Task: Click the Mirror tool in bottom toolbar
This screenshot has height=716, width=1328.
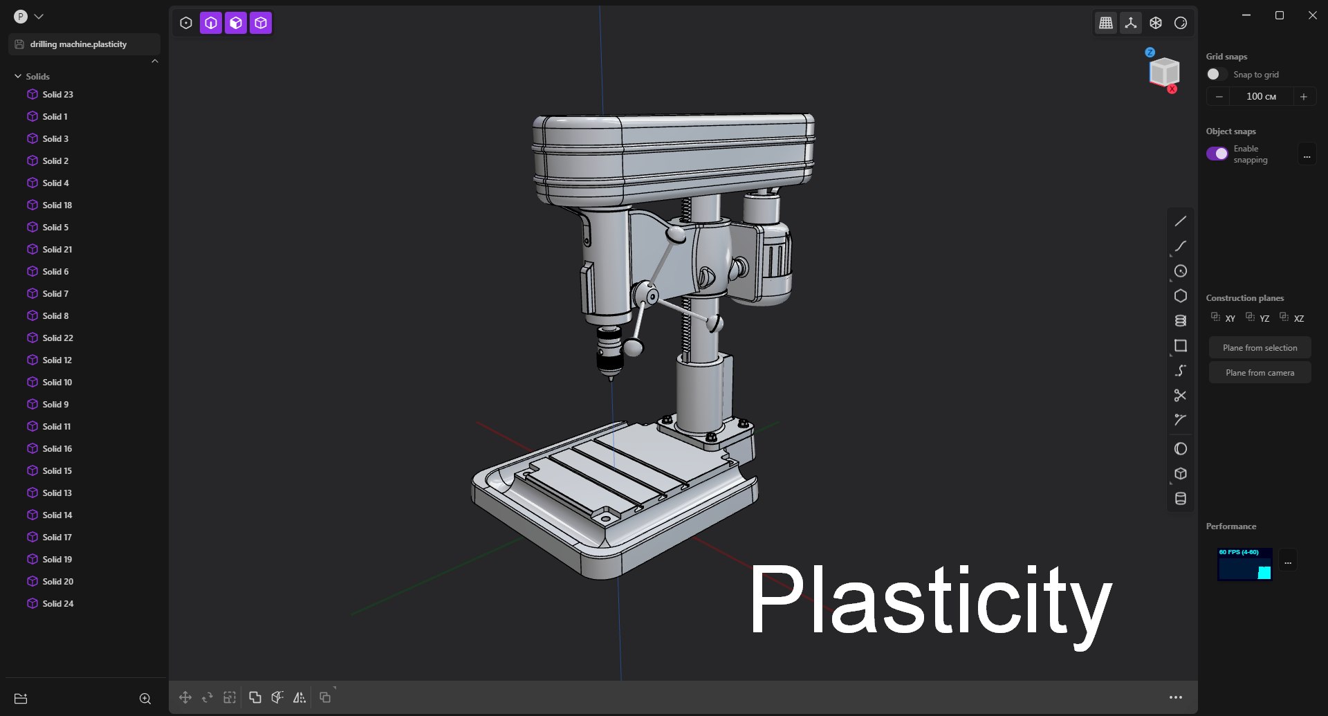Action: click(x=299, y=697)
